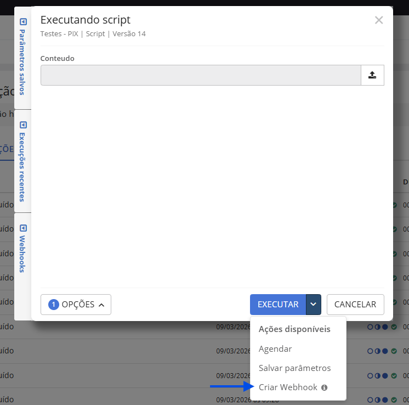Click the CANCELAR button

pyautogui.click(x=355, y=305)
